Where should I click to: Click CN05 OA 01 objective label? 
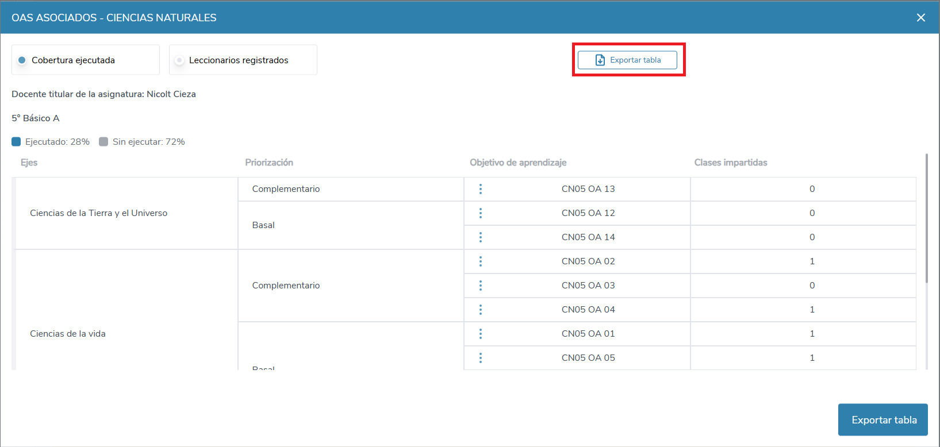pyautogui.click(x=588, y=334)
